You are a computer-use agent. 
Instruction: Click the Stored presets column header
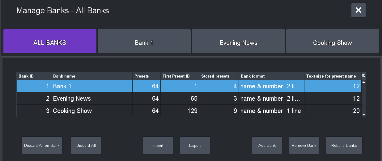tap(219, 76)
